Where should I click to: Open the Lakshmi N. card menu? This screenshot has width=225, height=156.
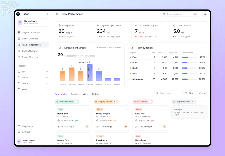click(127, 136)
